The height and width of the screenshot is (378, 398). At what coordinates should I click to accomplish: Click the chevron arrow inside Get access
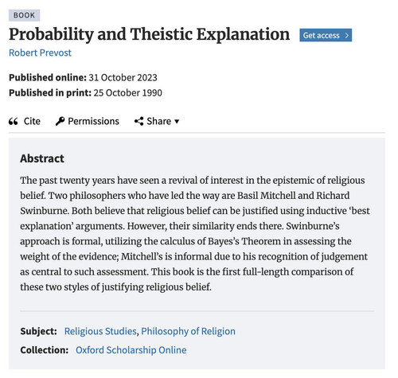pos(346,35)
